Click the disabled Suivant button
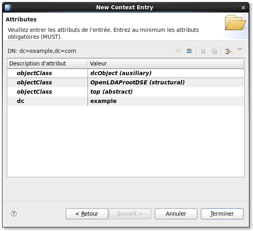 click(x=130, y=214)
